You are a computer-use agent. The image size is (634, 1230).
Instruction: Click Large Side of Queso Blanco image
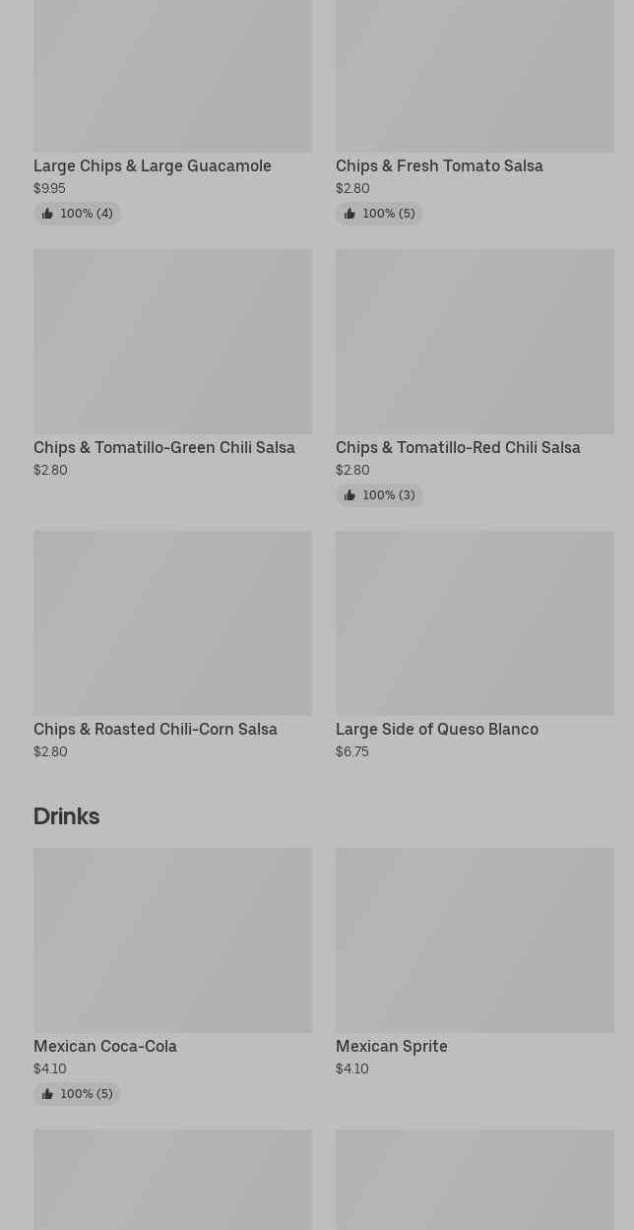coord(475,623)
